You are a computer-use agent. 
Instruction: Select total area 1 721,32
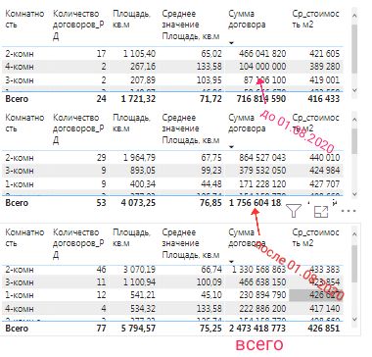click(139, 99)
